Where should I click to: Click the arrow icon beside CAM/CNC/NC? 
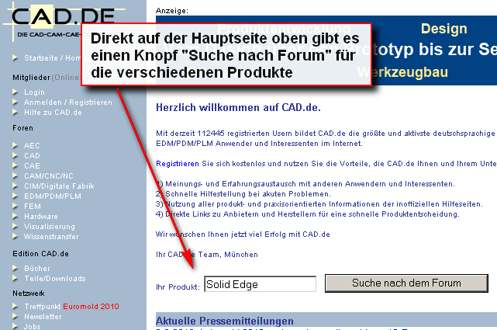[x=15, y=175]
